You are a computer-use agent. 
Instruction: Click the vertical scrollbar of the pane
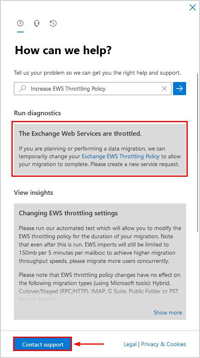(x=198, y=153)
